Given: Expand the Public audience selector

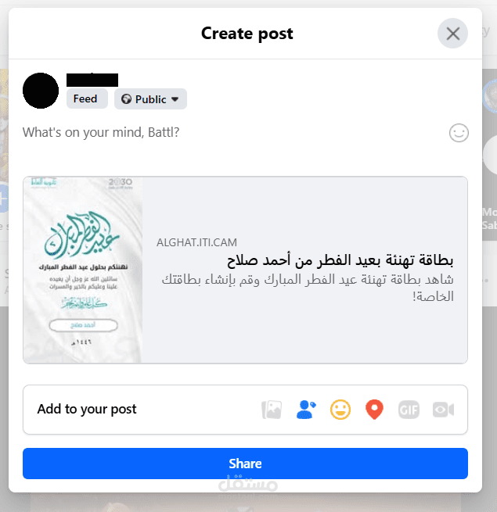Looking at the screenshot, I should pos(150,99).
